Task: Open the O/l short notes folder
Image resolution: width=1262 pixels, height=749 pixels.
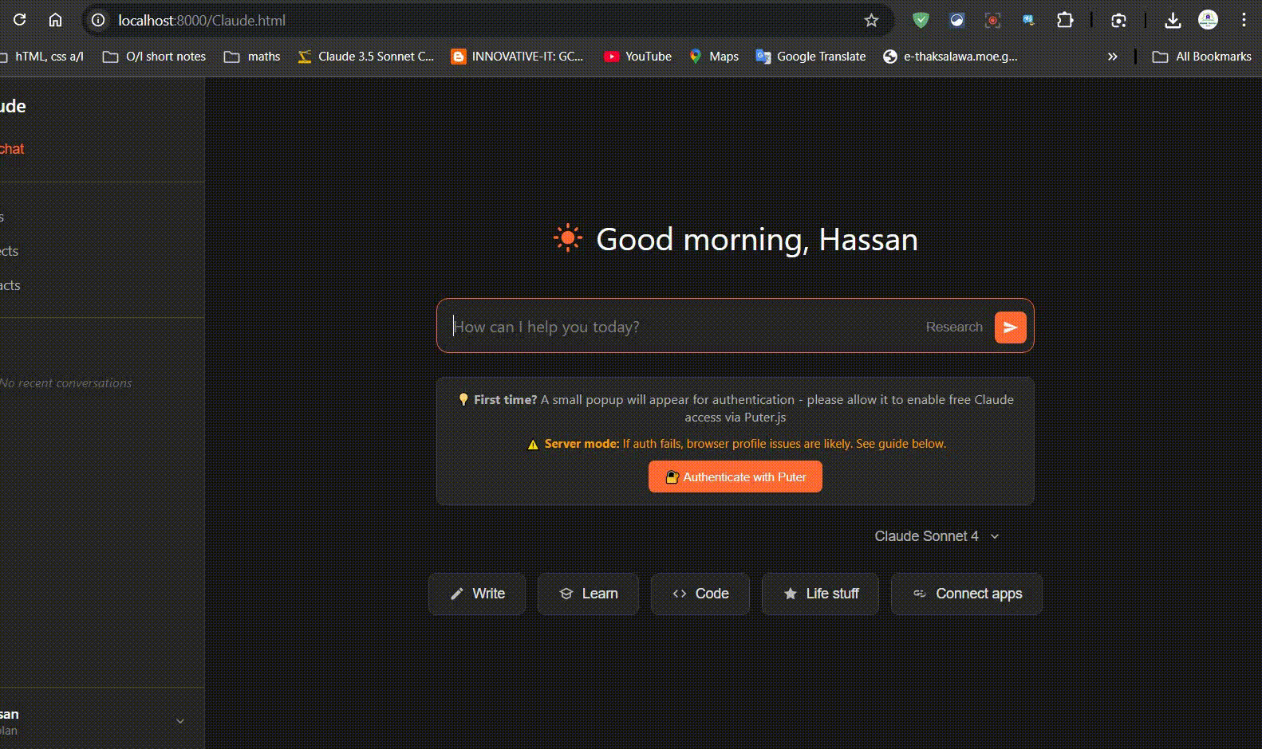Action: click(x=154, y=57)
